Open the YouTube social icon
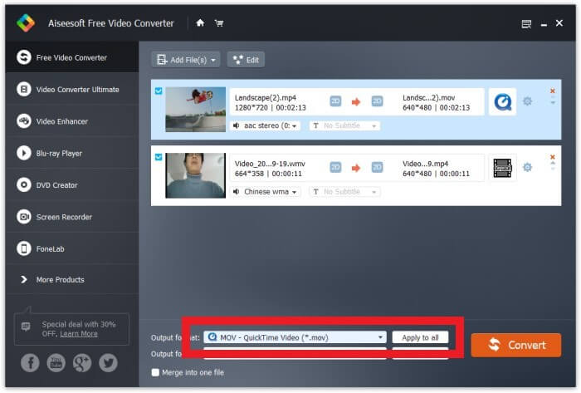This screenshot has width=581, height=393. point(56,362)
